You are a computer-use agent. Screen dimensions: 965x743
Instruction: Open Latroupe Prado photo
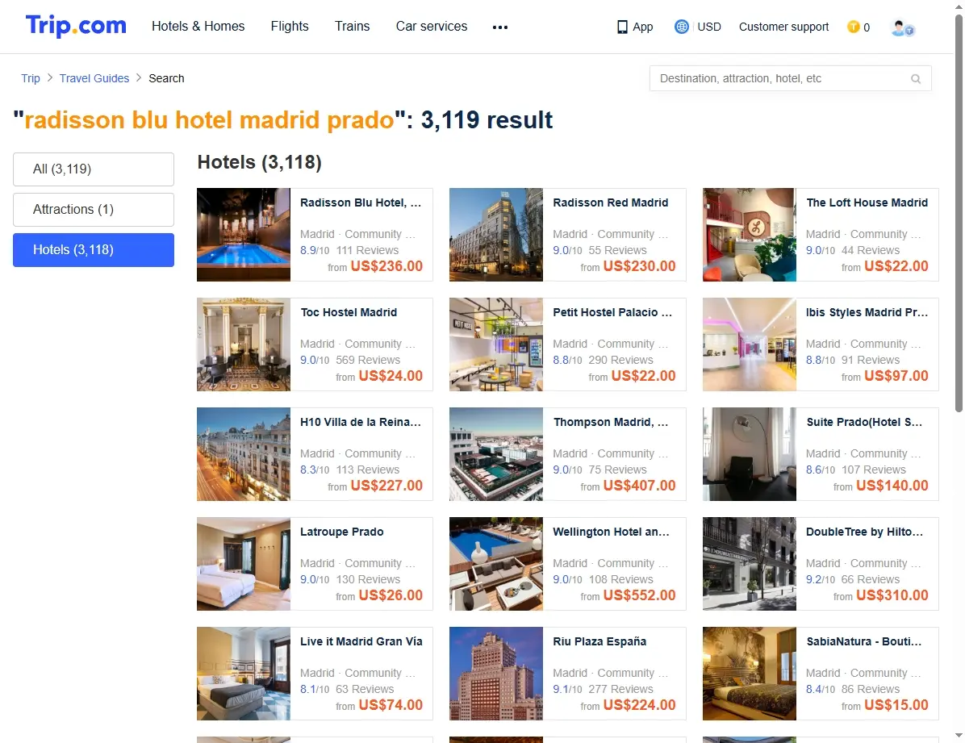(244, 564)
